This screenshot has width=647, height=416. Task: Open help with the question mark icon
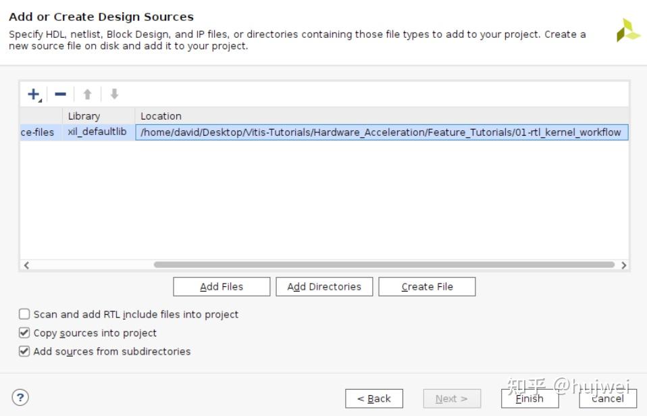pyautogui.click(x=21, y=398)
